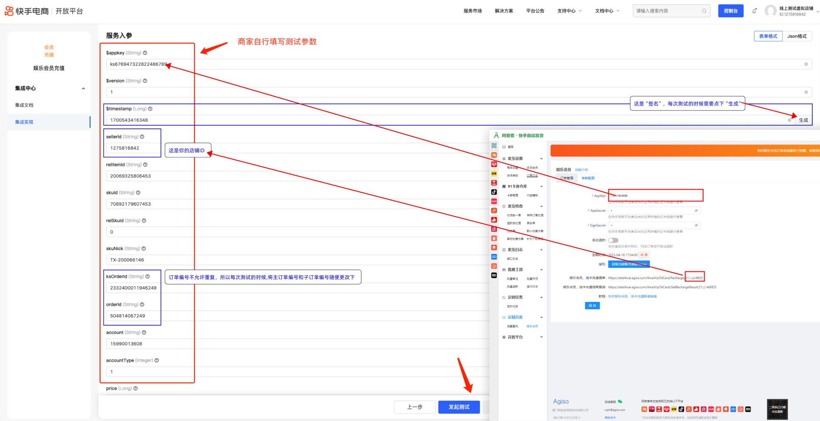Viewport: 820px width, 421px height.
Task: Open 服务市场 in top navigation
Action: [472, 11]
